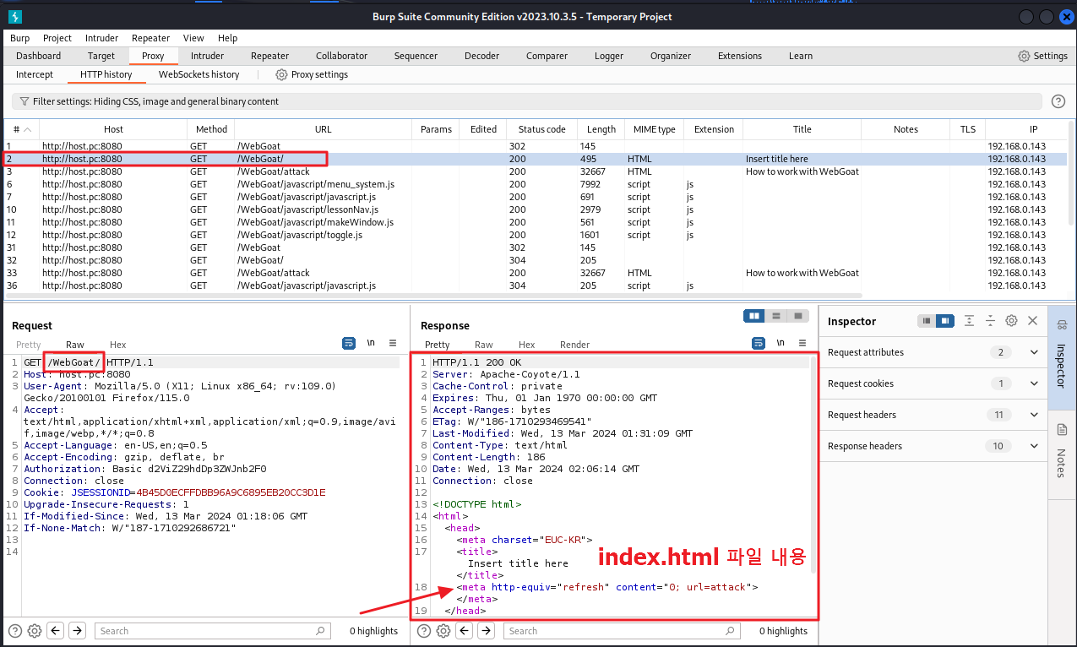Open the Notes side tab
The image size is (1077, 647).
tap(1062, 452)
